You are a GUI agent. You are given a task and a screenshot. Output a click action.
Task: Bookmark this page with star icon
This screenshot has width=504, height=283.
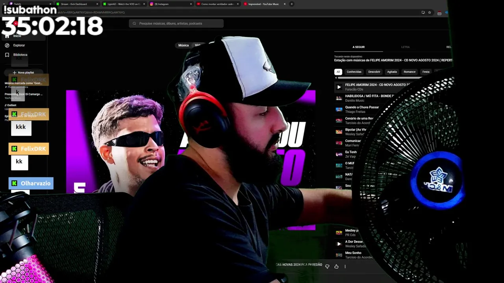430,13
